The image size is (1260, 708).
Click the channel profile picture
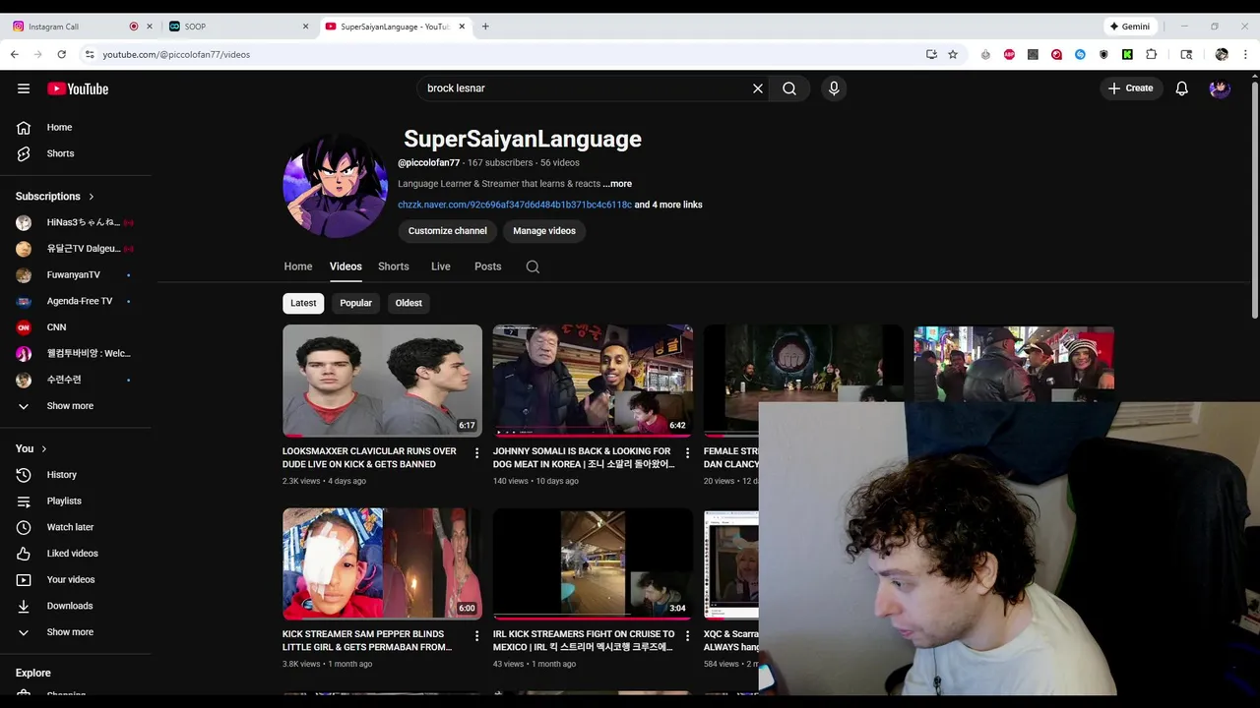pos(336,186)
